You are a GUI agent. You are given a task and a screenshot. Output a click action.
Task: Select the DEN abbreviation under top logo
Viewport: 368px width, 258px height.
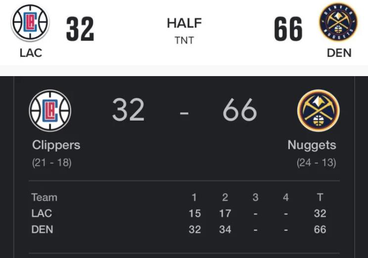click(x=339, y=53)
